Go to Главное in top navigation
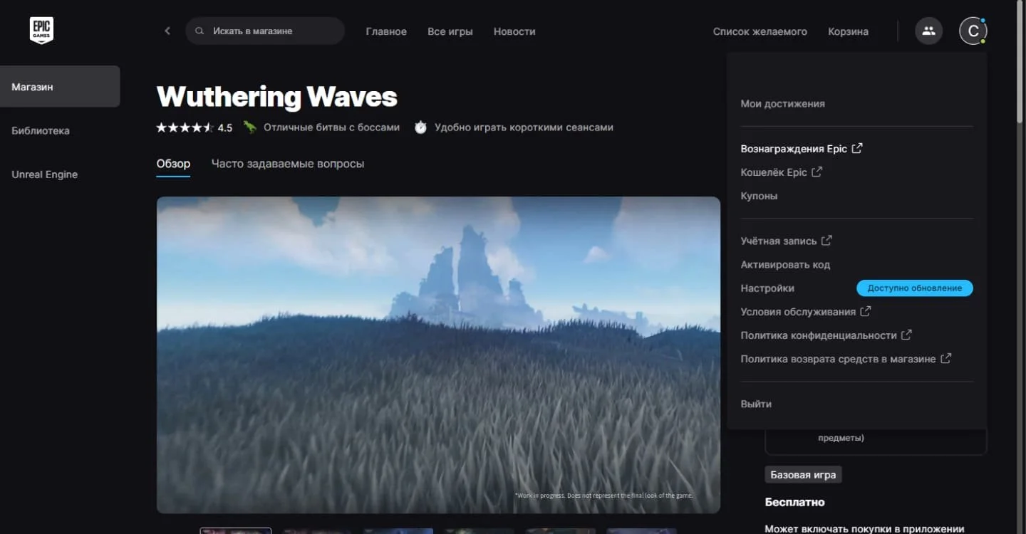Screen dimensions: 1026x534 click(x=386, y=31)
